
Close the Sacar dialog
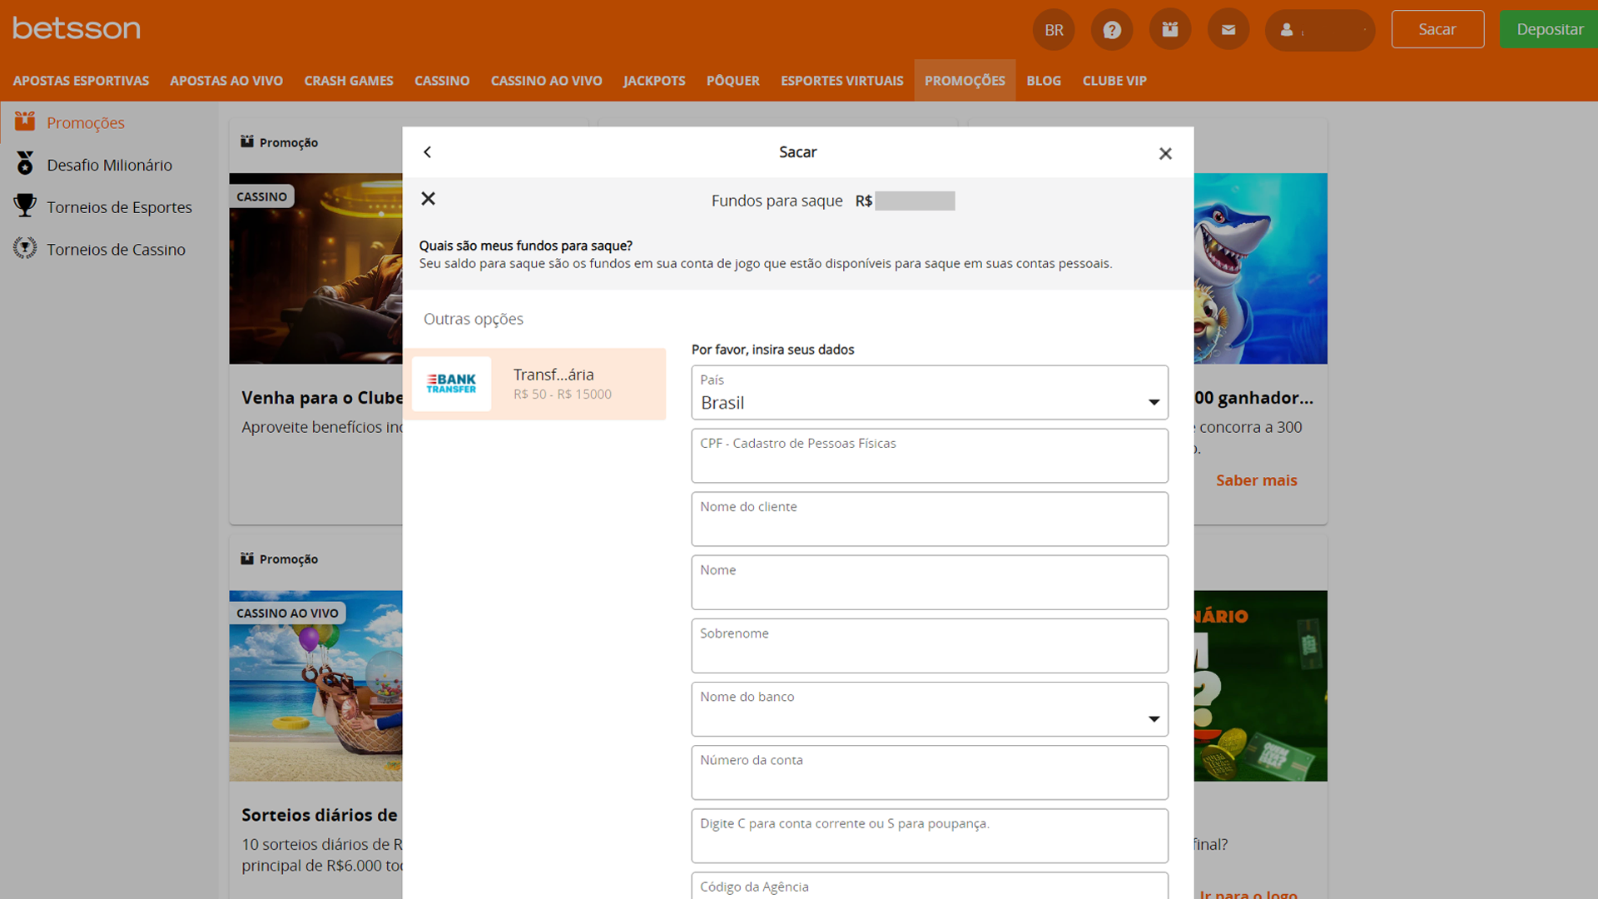1165,153
